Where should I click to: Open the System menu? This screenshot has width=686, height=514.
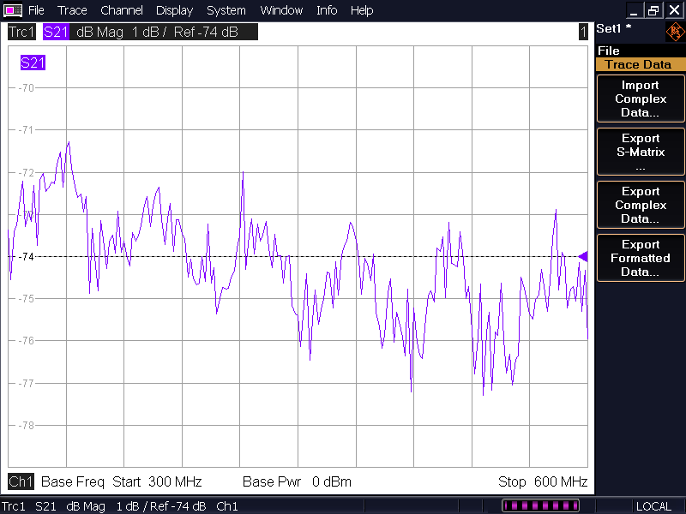click(226, 10)
